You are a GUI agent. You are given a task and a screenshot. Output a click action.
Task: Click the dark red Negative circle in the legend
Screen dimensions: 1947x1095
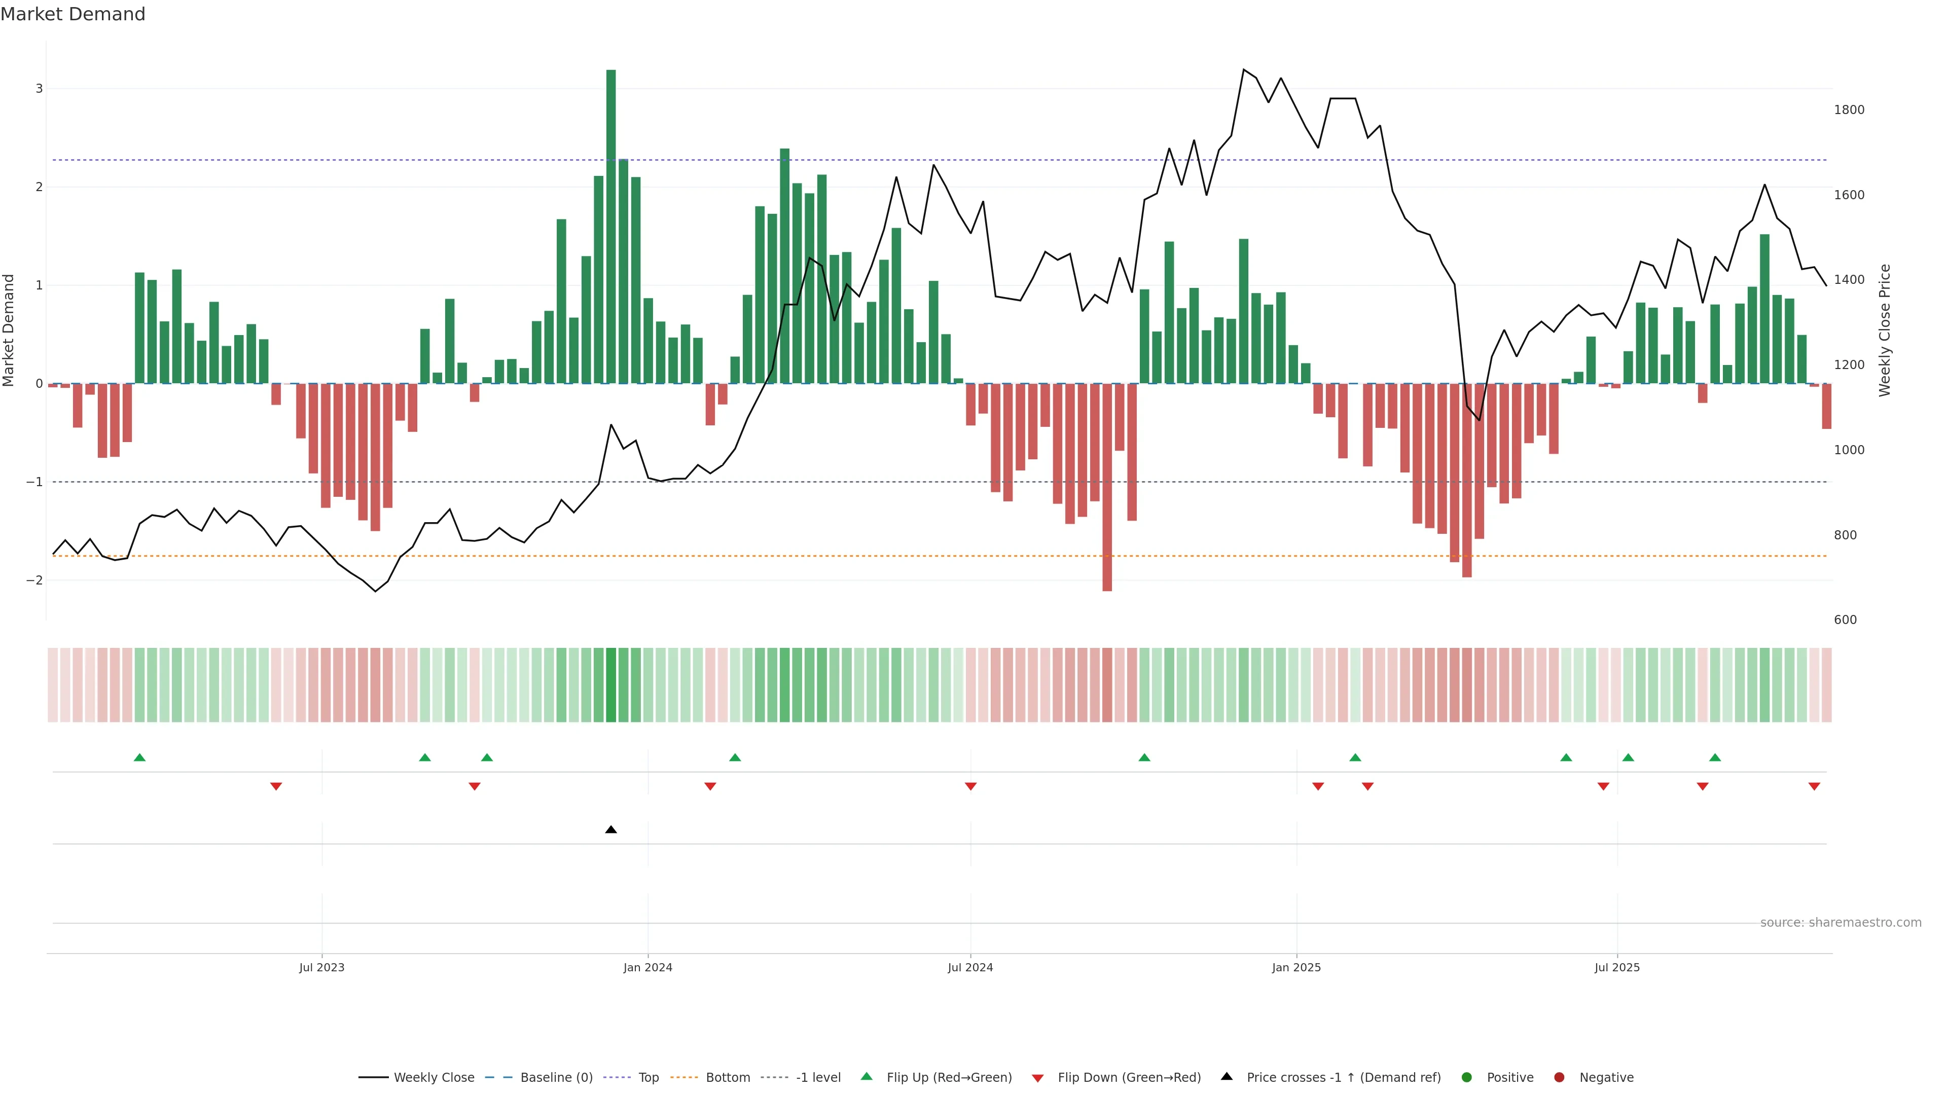tap(1559, 1078)
